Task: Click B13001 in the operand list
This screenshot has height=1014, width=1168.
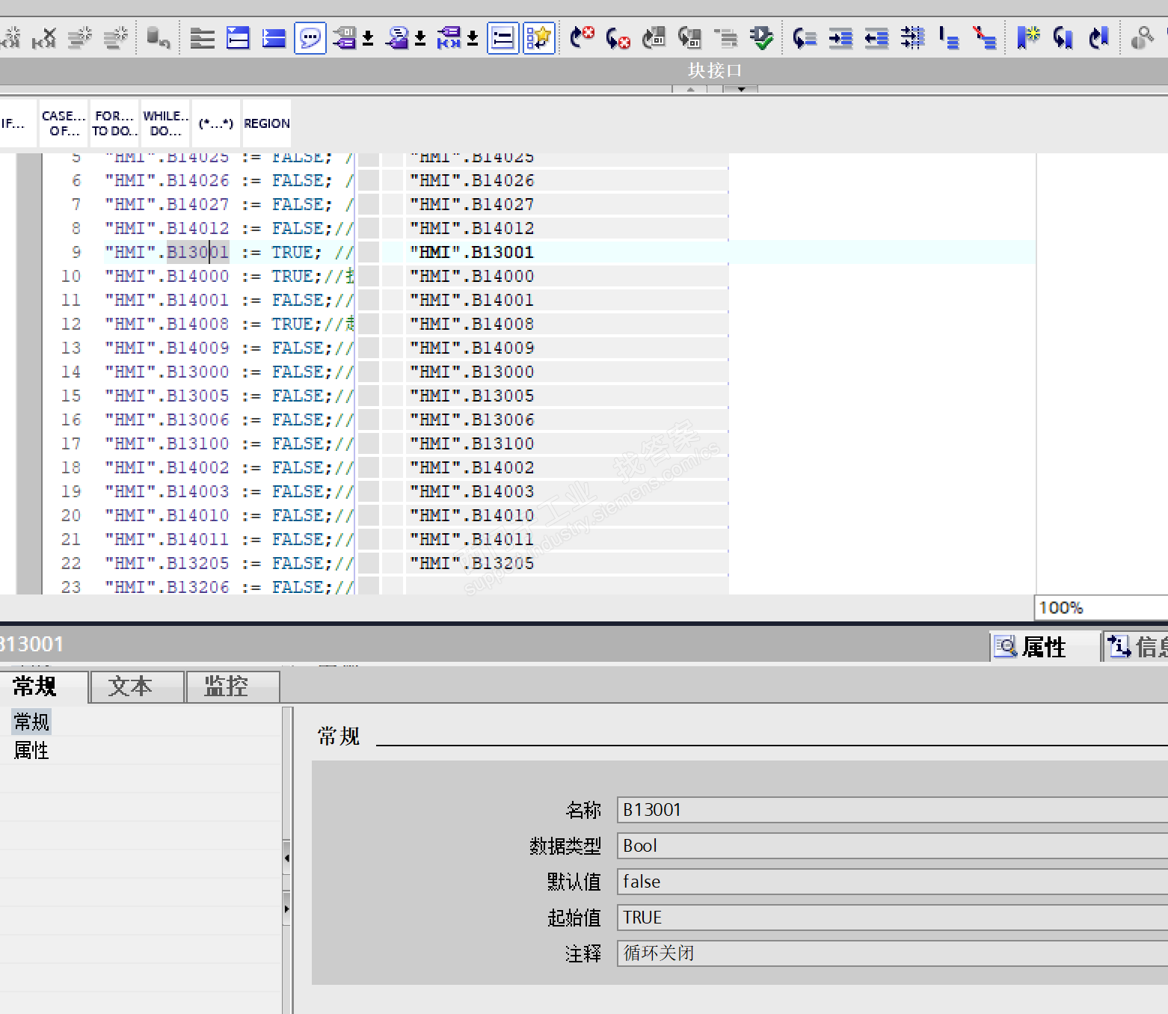Action: [x=472, y=252]
